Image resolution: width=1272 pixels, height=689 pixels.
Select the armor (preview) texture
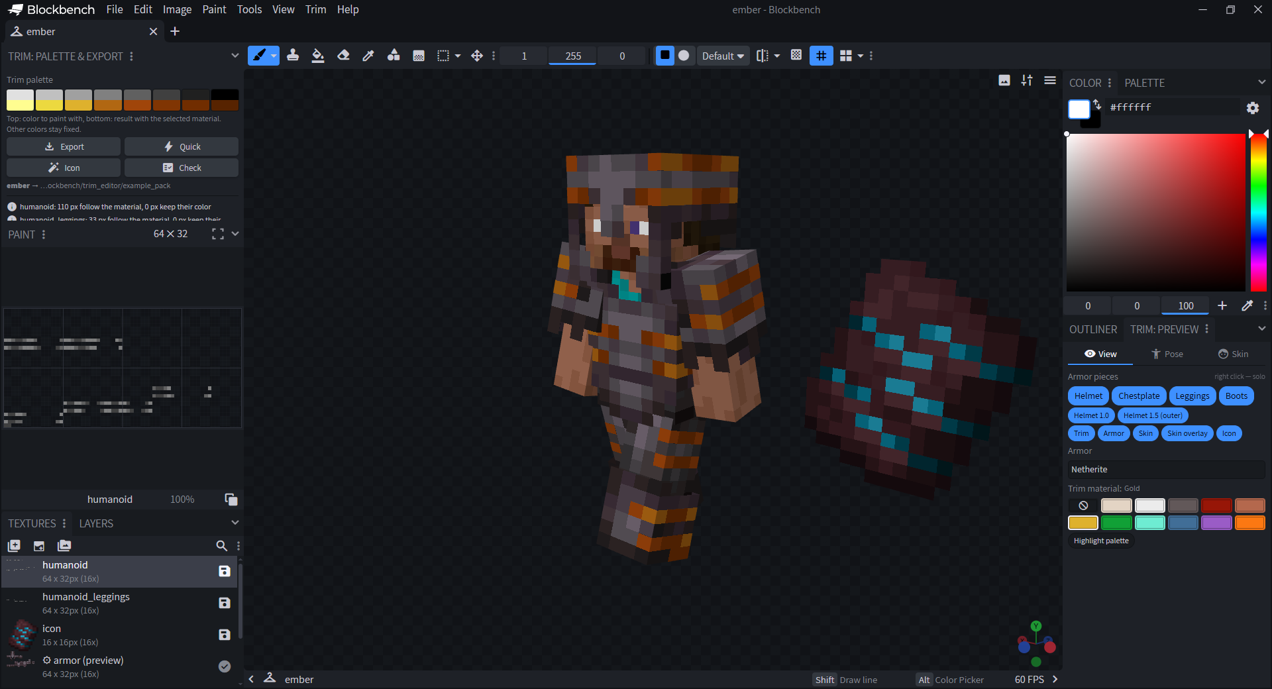(119, 666)
